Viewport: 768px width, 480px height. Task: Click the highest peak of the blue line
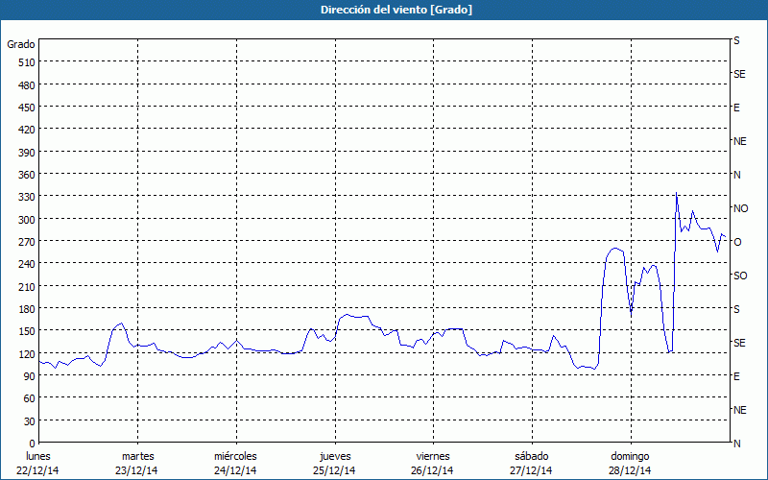point(677,194)
